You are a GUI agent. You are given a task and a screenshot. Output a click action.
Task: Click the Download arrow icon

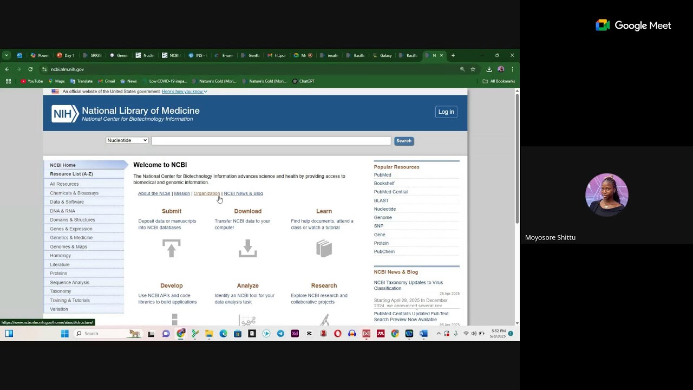pyautogui.click(x=247, y=249)
